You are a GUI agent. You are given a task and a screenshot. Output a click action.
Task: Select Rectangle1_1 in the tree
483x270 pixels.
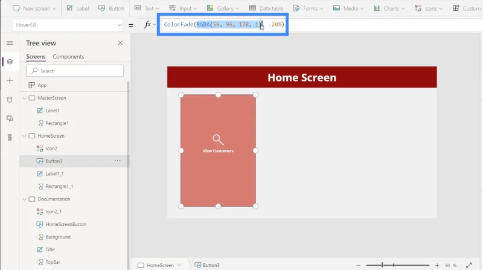pos(59,186)
